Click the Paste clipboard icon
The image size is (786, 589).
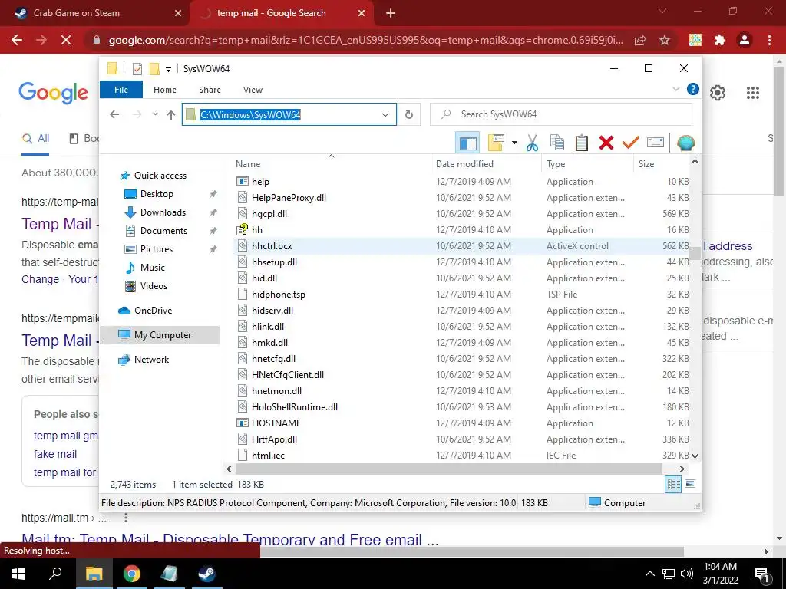click(582, 143)
